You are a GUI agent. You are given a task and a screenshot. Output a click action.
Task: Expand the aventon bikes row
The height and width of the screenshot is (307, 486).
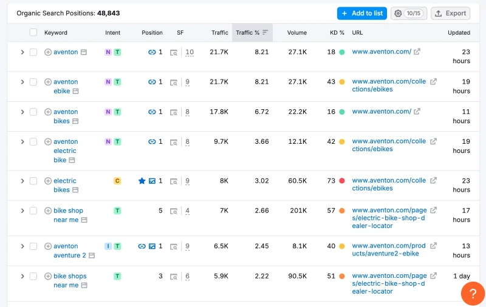tap(22, 112)
